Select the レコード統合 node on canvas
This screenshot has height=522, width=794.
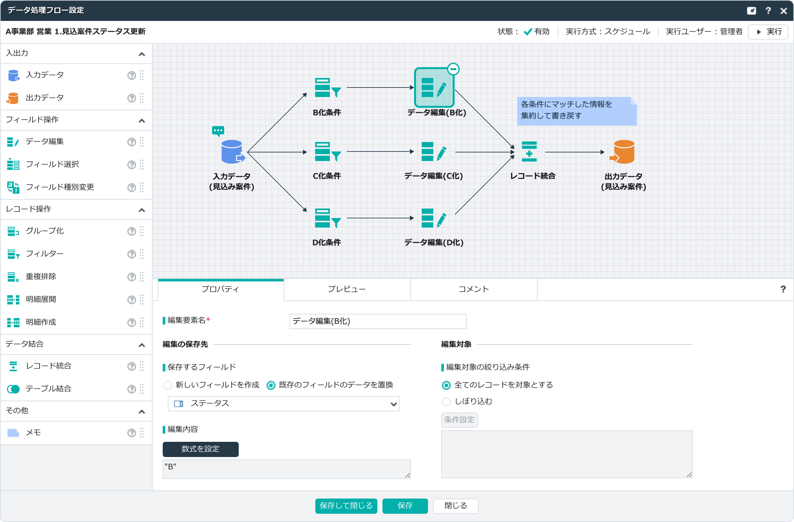(529, 152)
